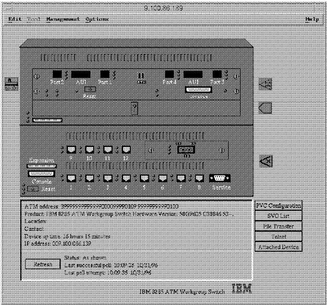Click the File Transfer button
This screenshot has height=305, width=327.
[278, 226]
